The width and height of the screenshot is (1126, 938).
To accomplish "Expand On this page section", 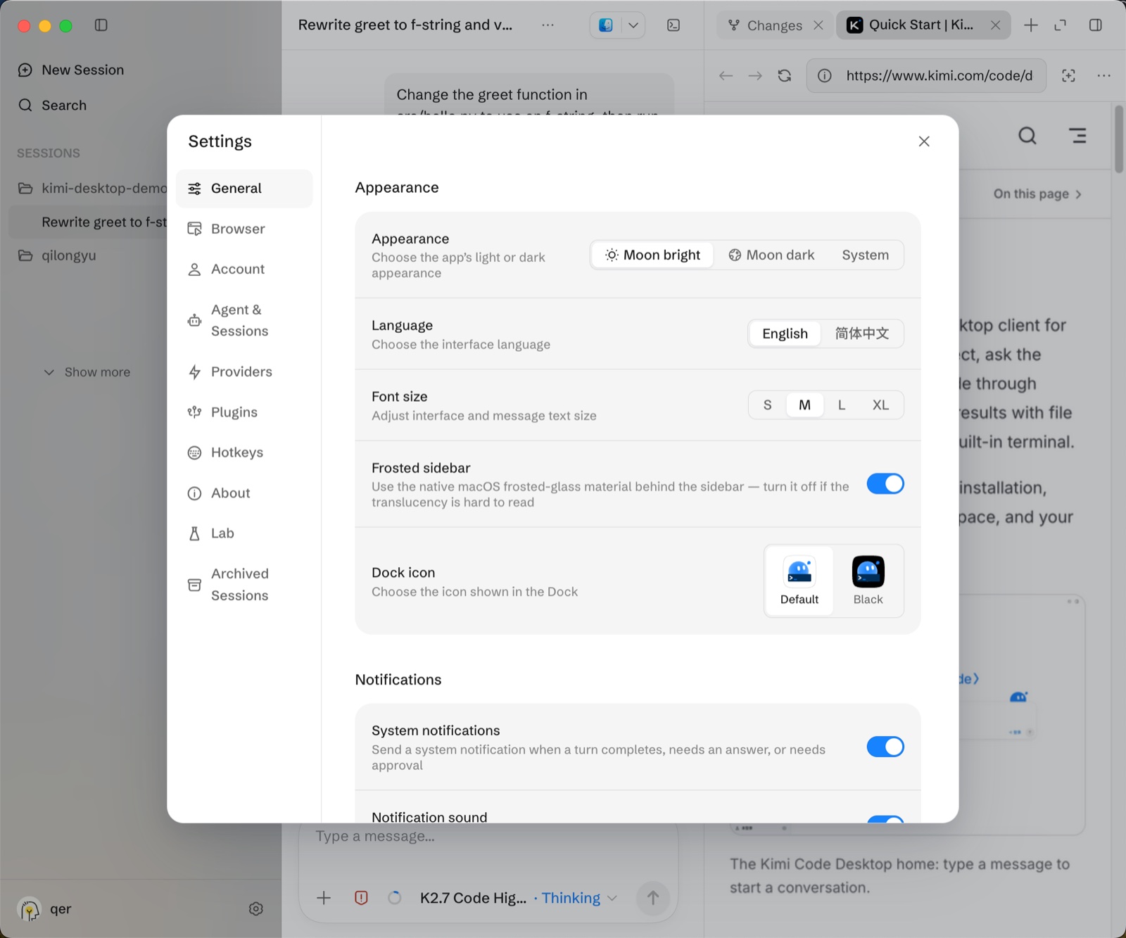I will 1037,194.
